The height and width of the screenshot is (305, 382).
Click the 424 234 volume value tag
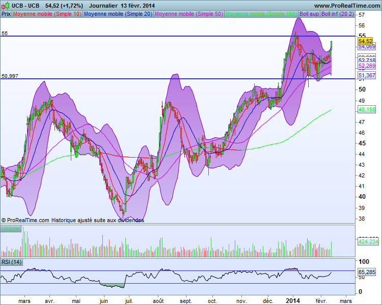point(368,241)
